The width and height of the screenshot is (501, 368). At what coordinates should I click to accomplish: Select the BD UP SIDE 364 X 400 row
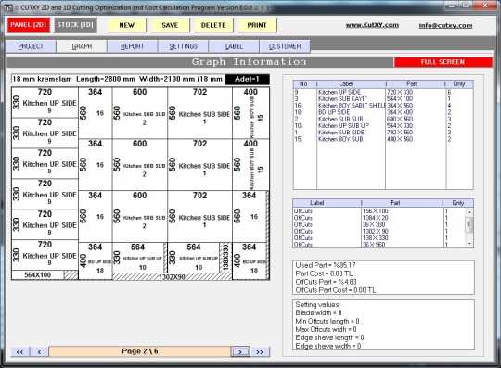383,112
